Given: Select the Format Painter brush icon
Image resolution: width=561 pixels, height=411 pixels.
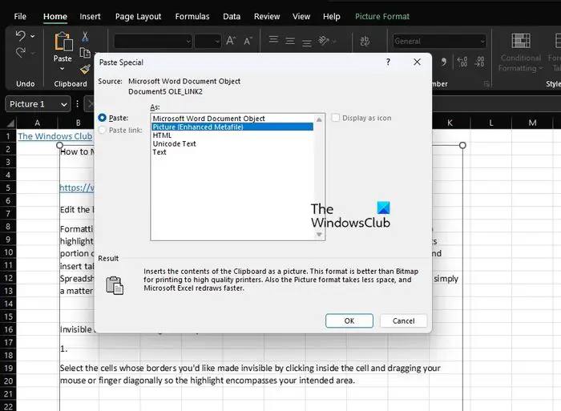Looking at the screenshot, I should pos(86,69).
